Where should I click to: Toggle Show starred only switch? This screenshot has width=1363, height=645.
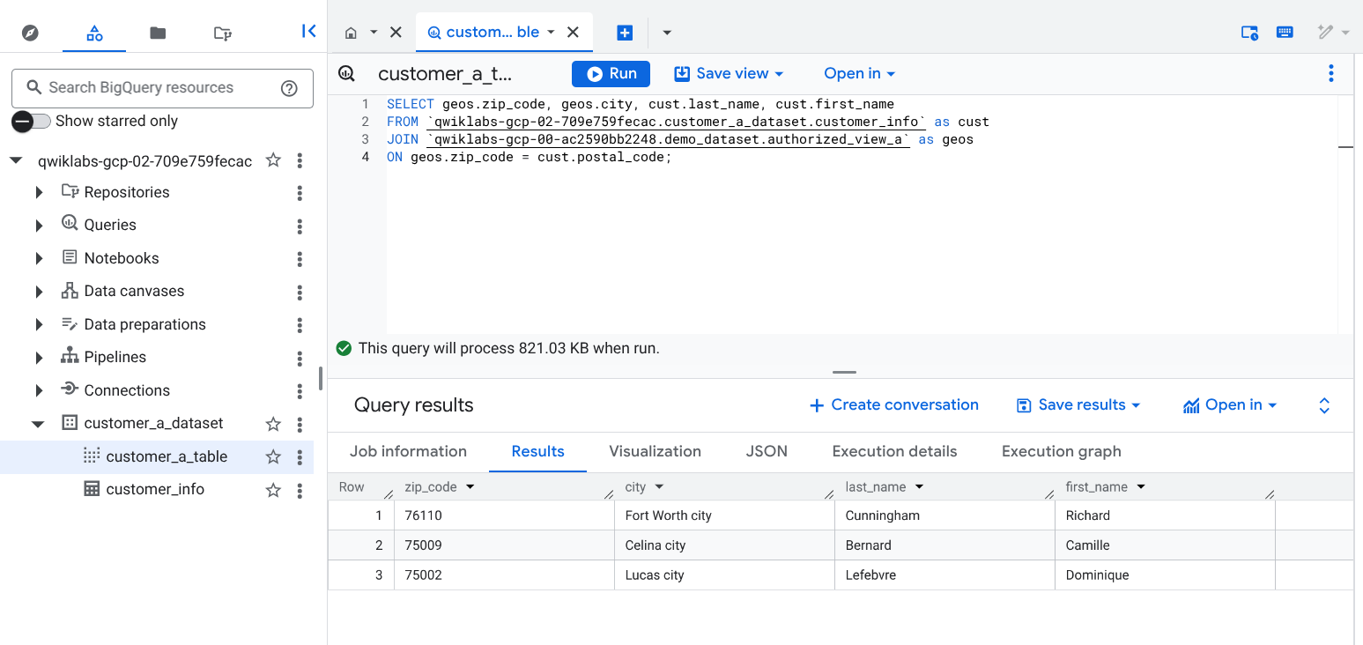click(x=32, y=122)
